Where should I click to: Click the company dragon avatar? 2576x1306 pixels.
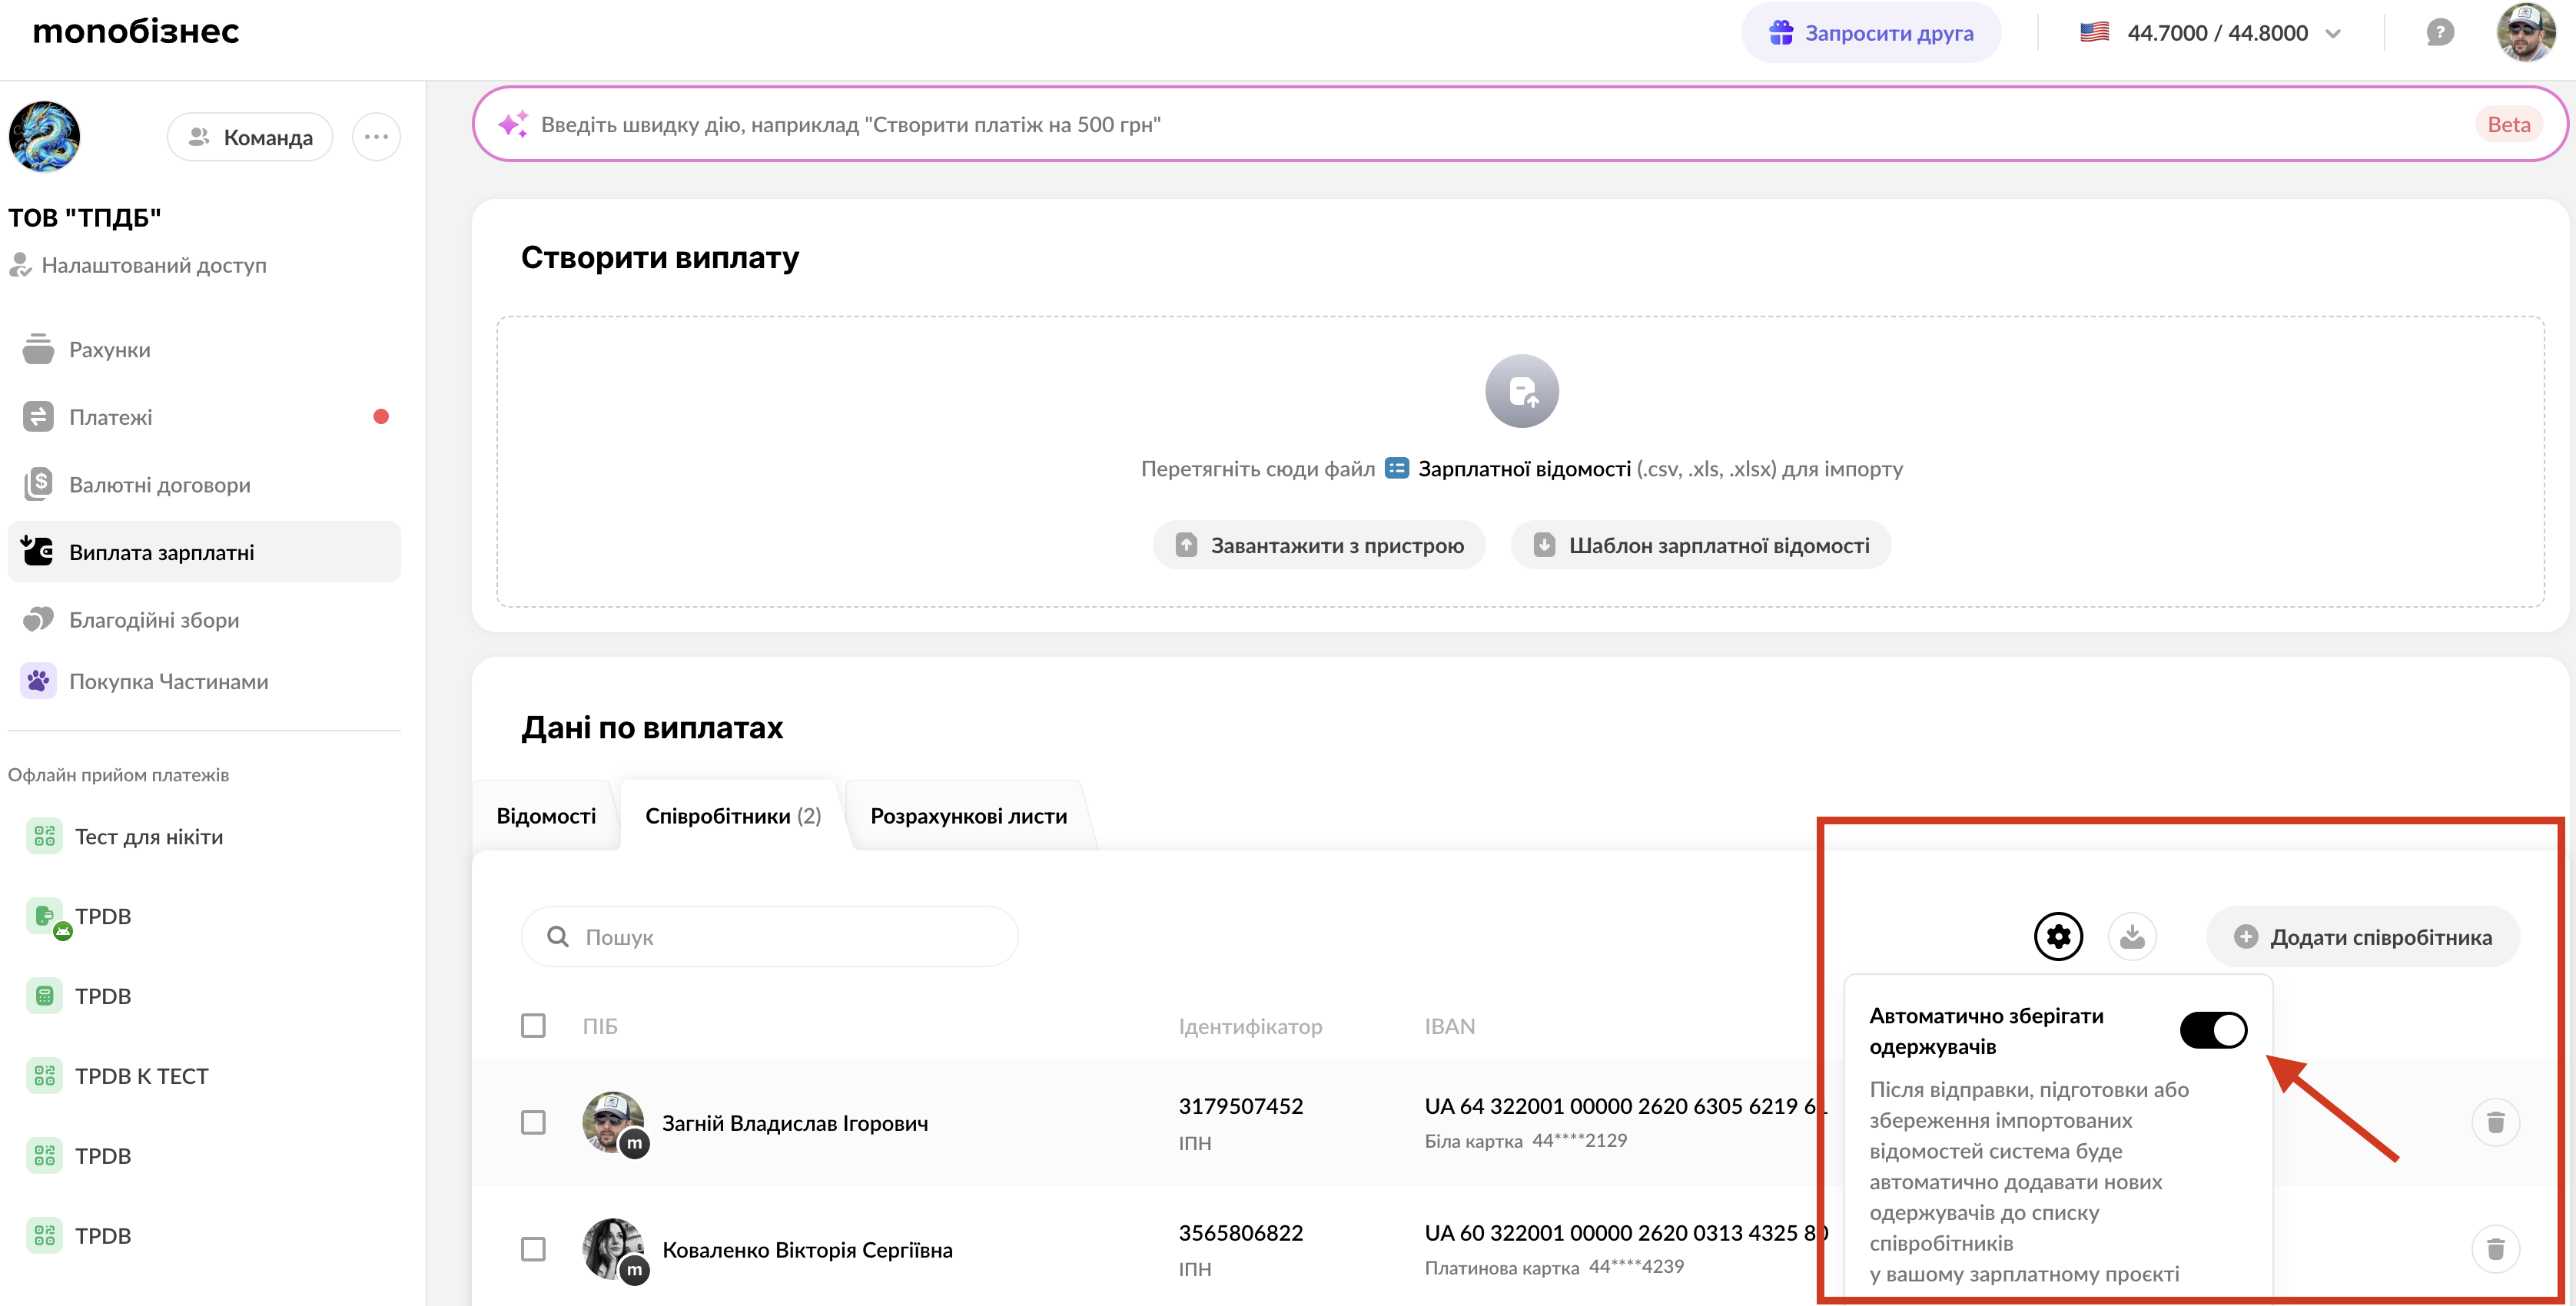point(44,137)
